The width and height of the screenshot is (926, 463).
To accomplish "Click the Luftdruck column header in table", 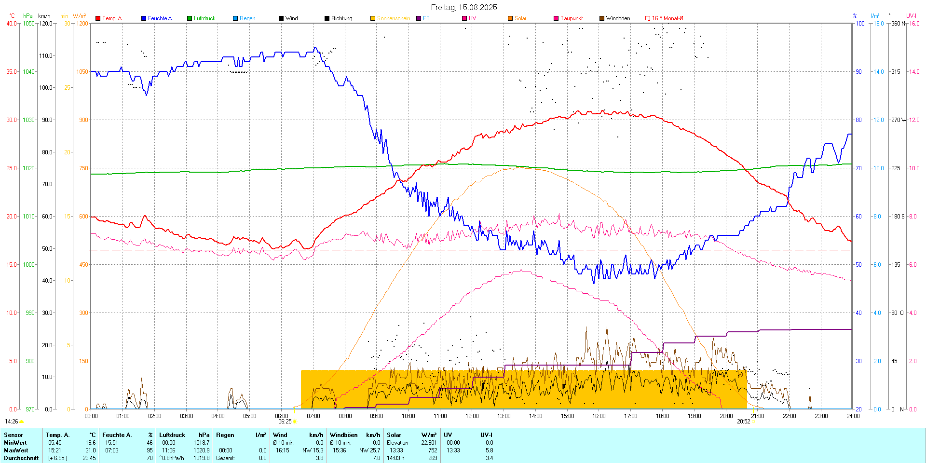I will (x=172, y=435).
